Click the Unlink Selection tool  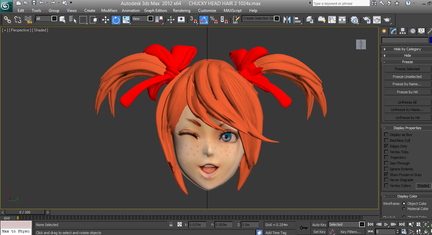tap(18, 20)
